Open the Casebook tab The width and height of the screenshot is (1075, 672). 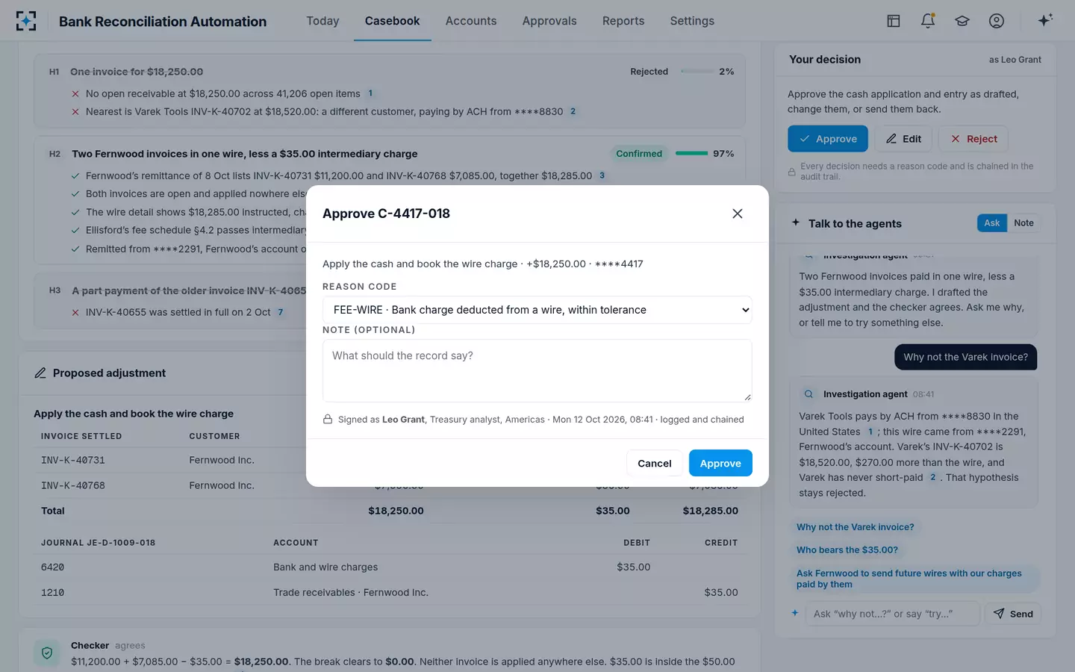coord(392,21)
